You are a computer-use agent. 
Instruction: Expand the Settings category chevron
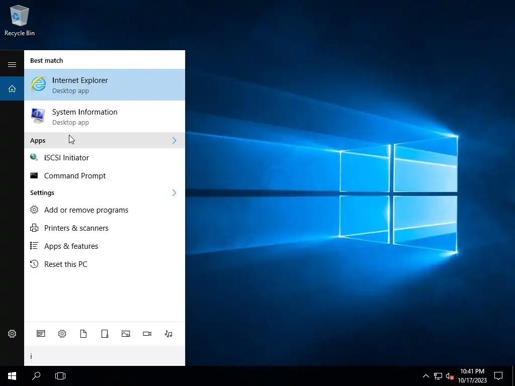tap(174, 192)
